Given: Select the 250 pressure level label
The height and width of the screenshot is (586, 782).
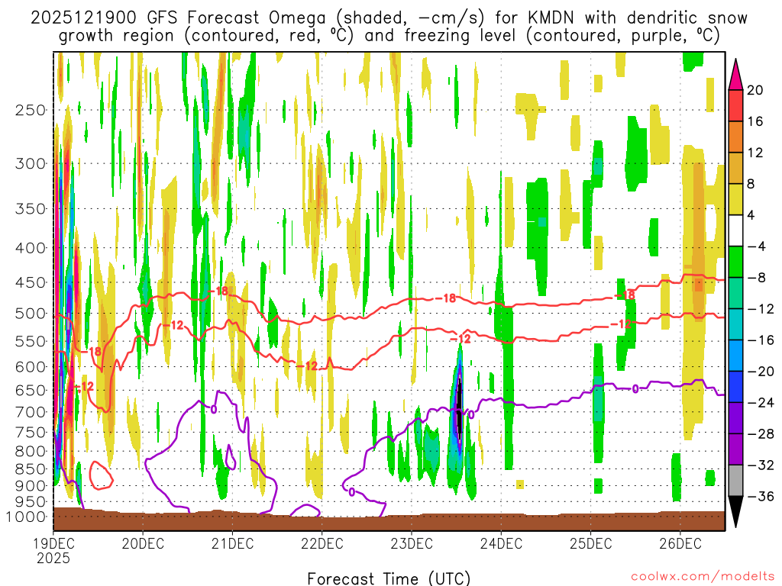Looking at the screenshot, I should pyautogui.click(x=31, y=110).
